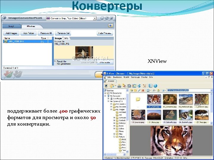The width and height of the screenshot is (214, 160).
Task: Click the blue question mark help icon
Action: [155, 86]
